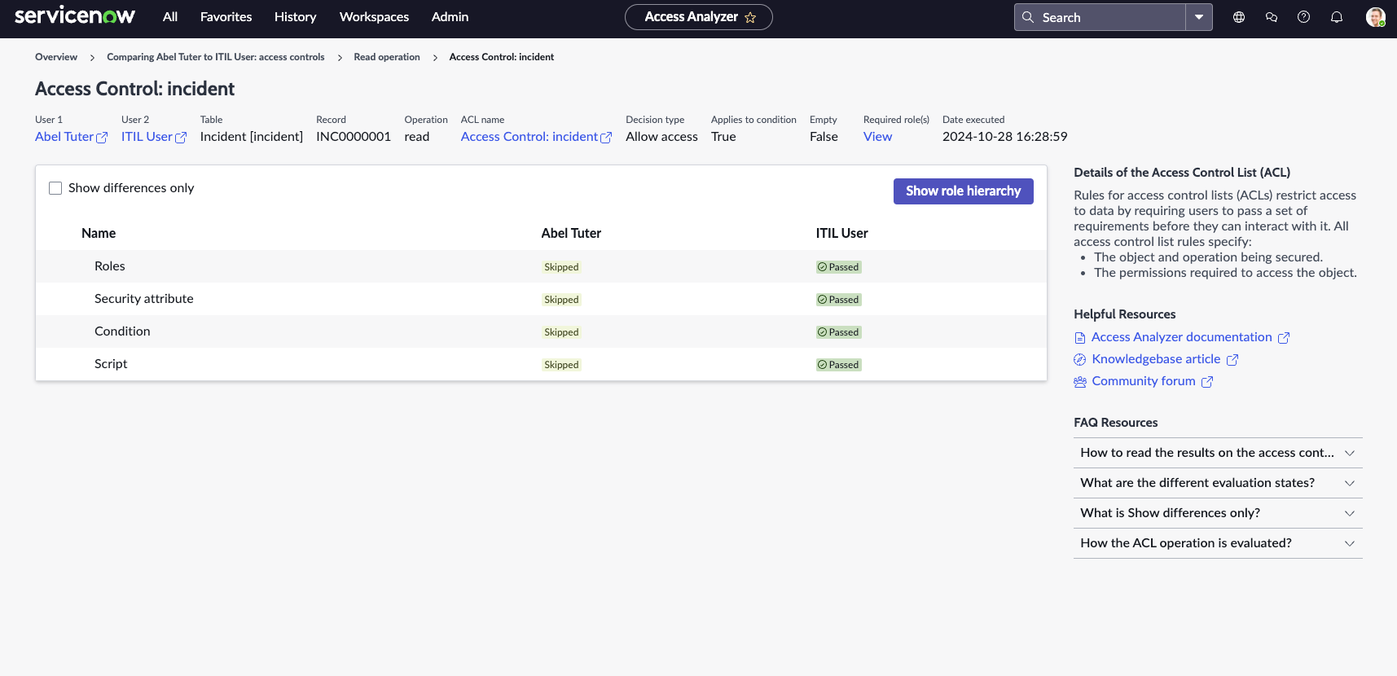
Task: Open the help question mark icon
Action: click(x=1304, y=17)
